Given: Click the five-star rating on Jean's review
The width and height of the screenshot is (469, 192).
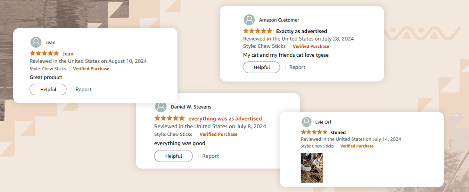Looking at the screenshot, I should pyautogui.click(x=44, y=53).
